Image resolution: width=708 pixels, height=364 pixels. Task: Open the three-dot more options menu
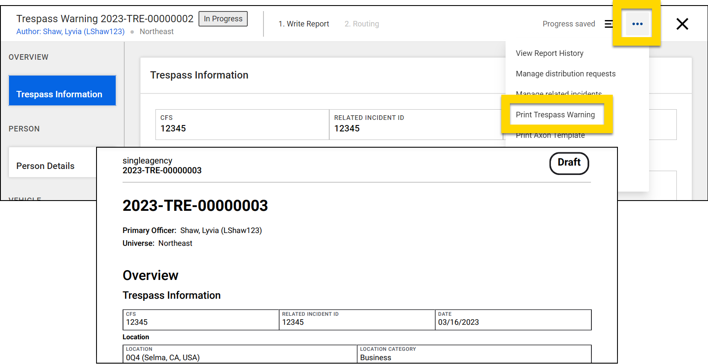[x=637, y=24]
